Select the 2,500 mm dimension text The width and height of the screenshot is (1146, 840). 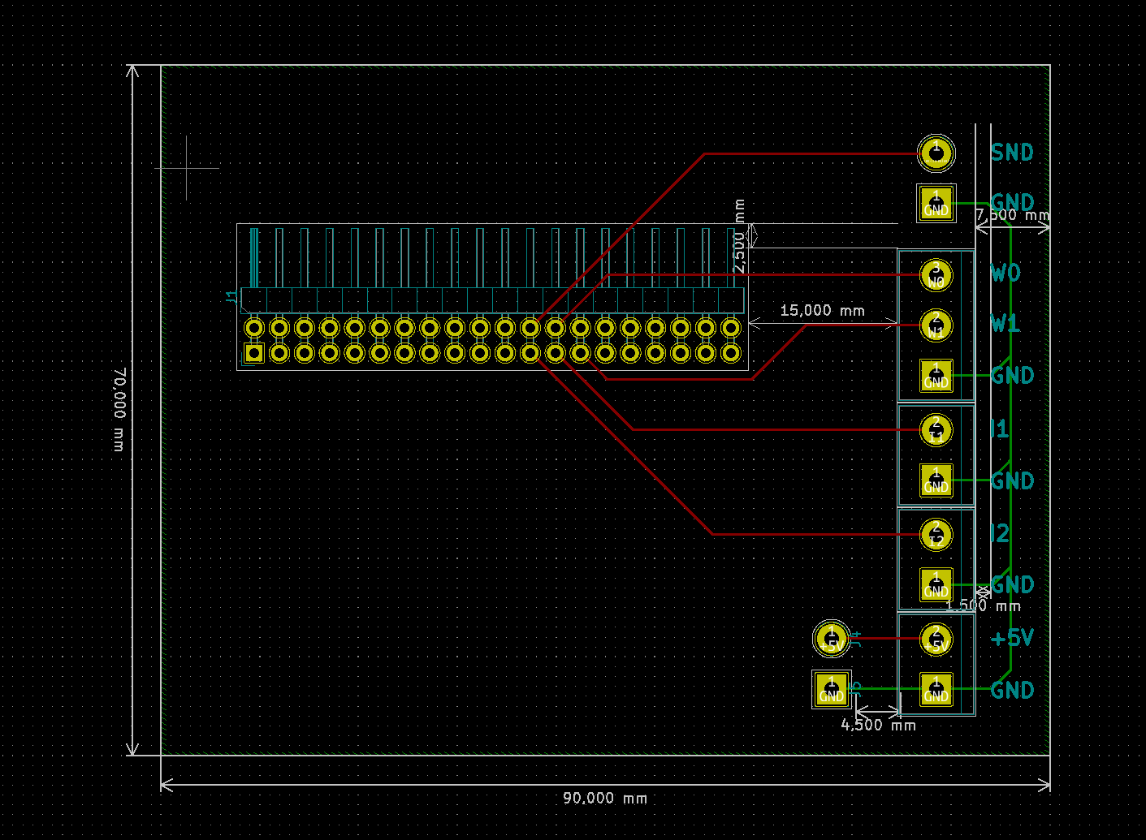coord(738,235)
